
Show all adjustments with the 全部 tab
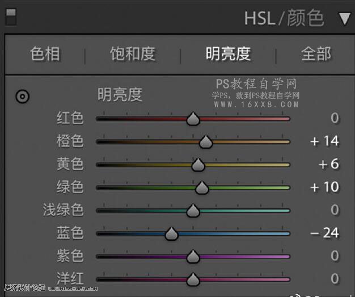tap(316, 54)
